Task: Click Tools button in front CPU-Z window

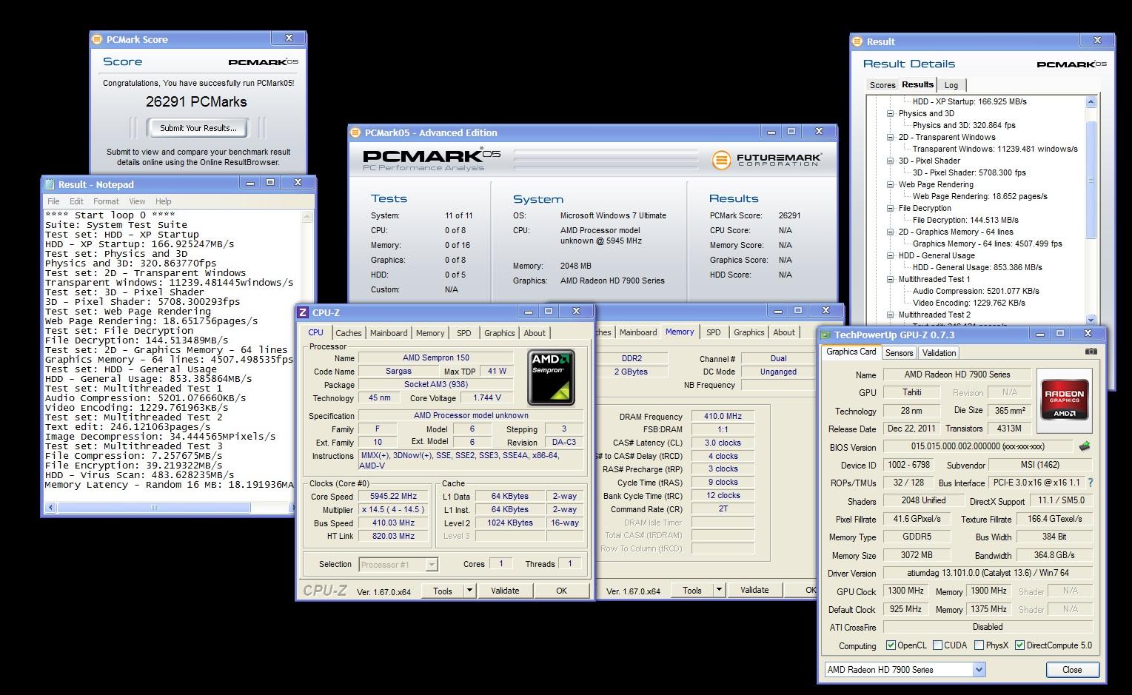Action: [x=443, y=591]
